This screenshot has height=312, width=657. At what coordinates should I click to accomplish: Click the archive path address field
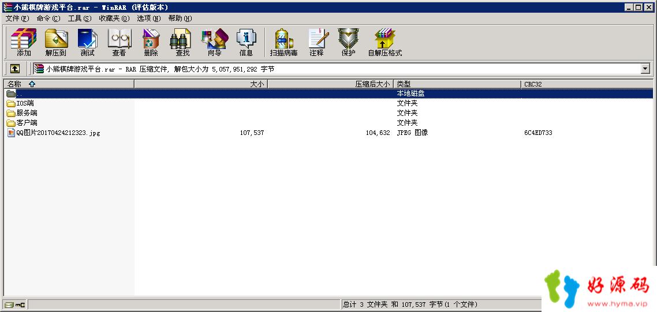(x=337, y=69)
